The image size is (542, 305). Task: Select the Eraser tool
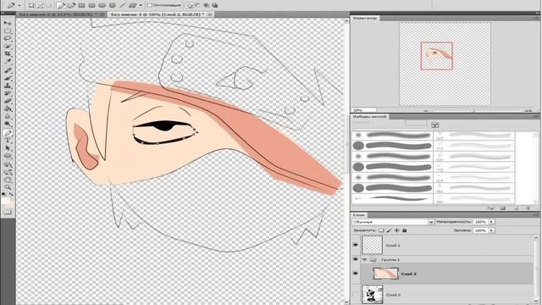pyautogui.click(x=8, y=102)
